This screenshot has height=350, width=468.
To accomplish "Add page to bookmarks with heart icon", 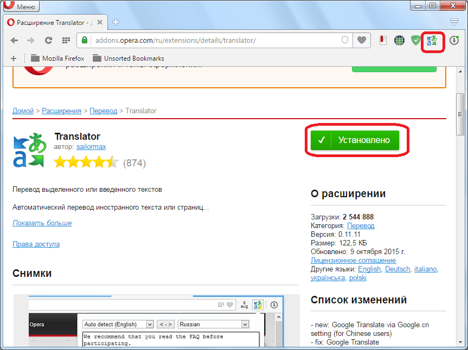I will [362, 40].
